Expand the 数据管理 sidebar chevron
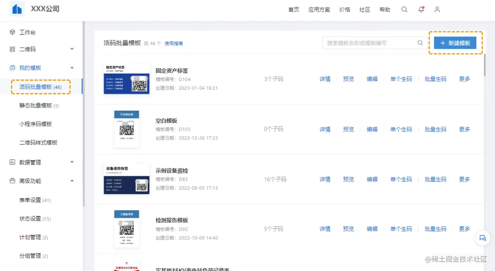Viewport: 495px width, 271px height. point(72,162)
